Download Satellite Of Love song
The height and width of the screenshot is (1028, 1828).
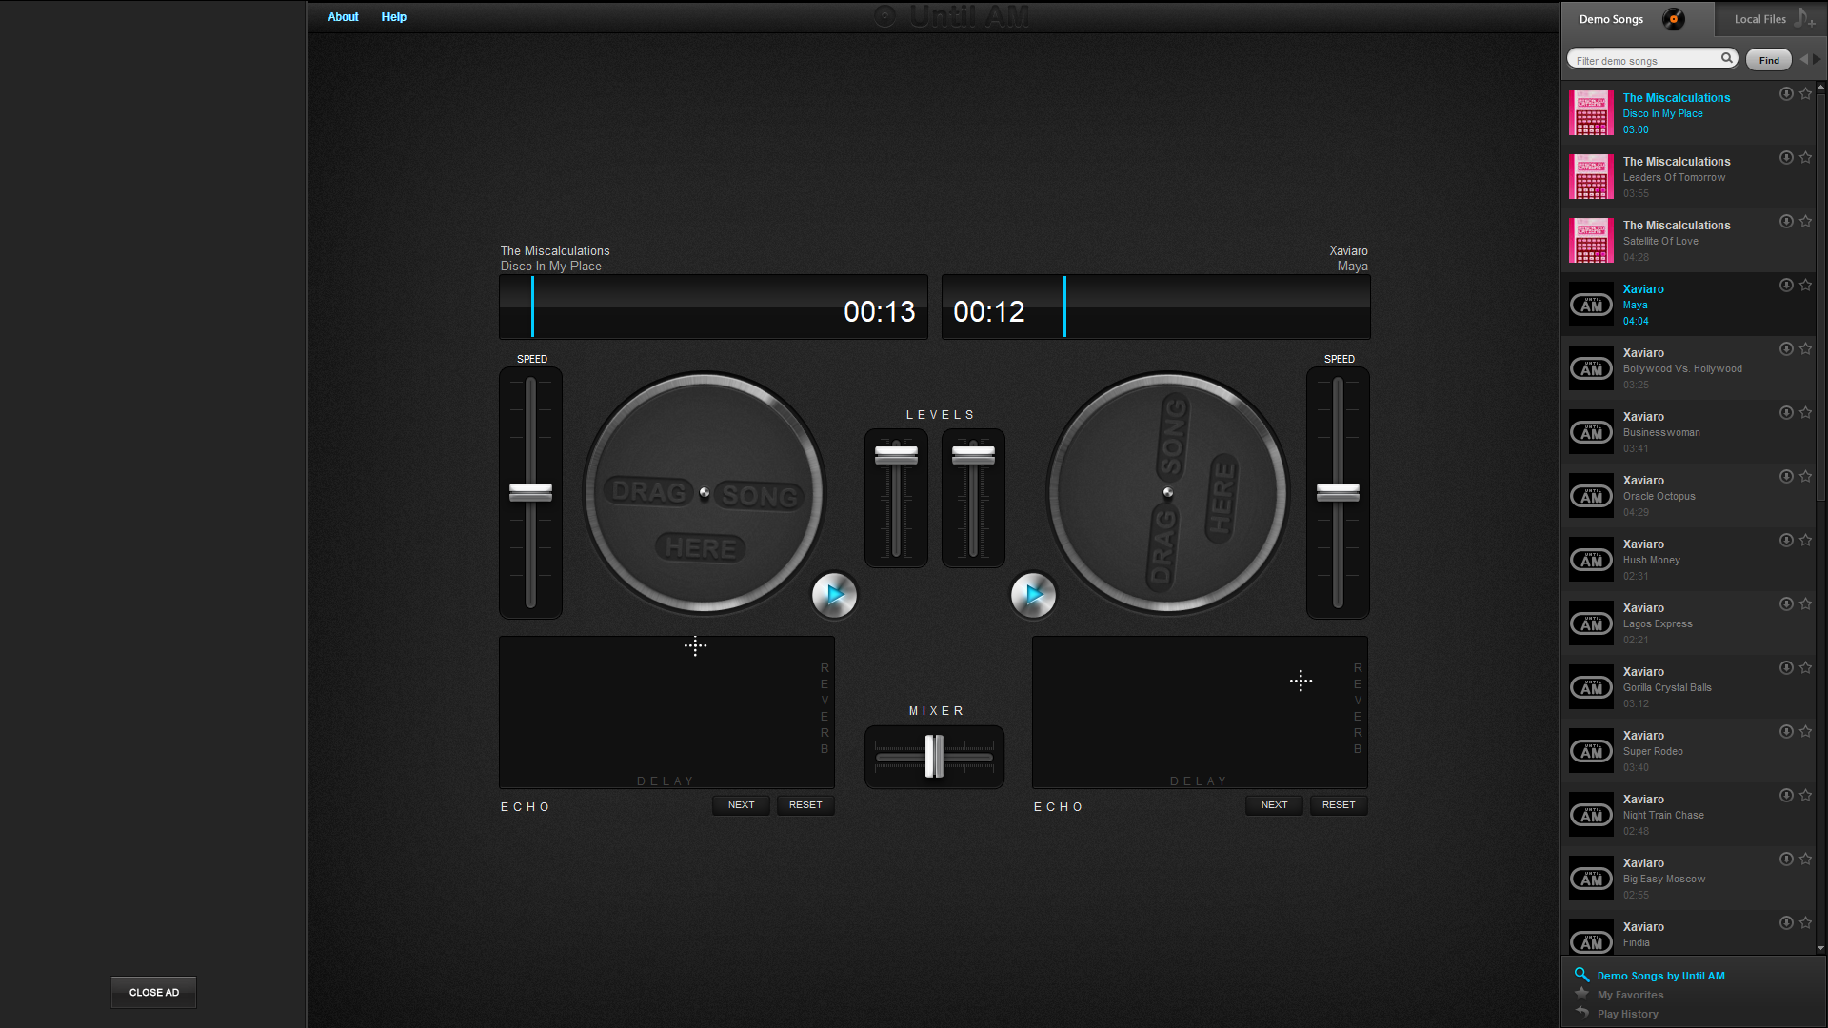pos(1786,222)
